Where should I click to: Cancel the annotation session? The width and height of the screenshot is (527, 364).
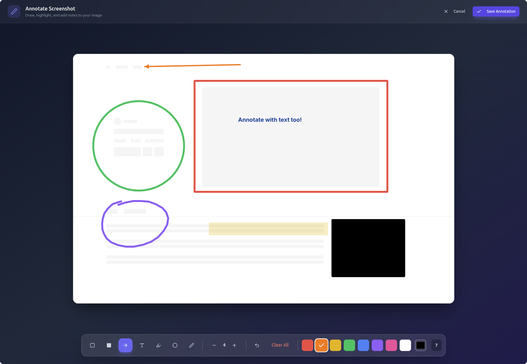pos(459,11)
